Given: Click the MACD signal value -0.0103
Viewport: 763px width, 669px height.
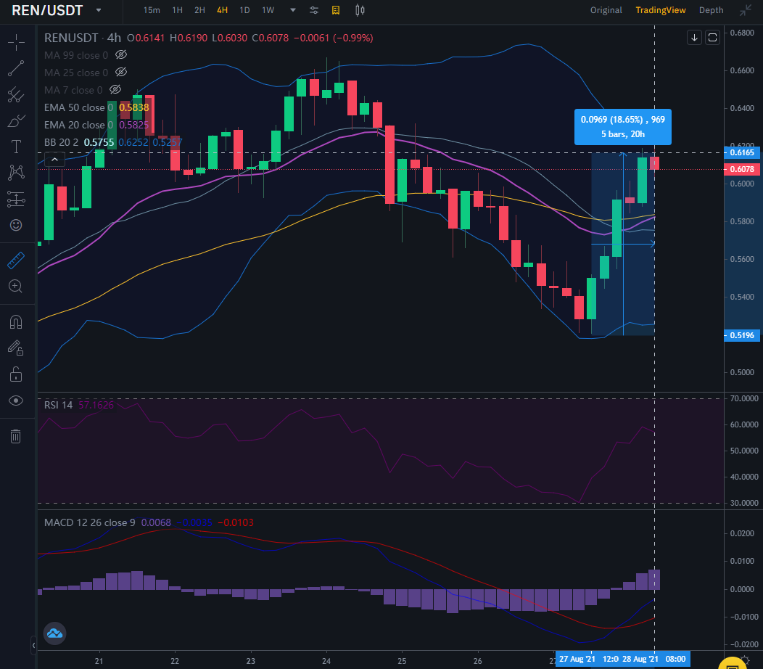Looking at the screenshot, I should coord(236,522).
